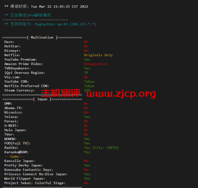Click the No result for Dazn
198x188 pixels.
tap(86, 42)
